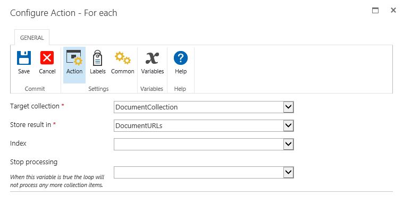Image resolution: width=403 pixels, height=203 pixels.
Task: Click the Index field label
Action: click(x=18, y=143)
